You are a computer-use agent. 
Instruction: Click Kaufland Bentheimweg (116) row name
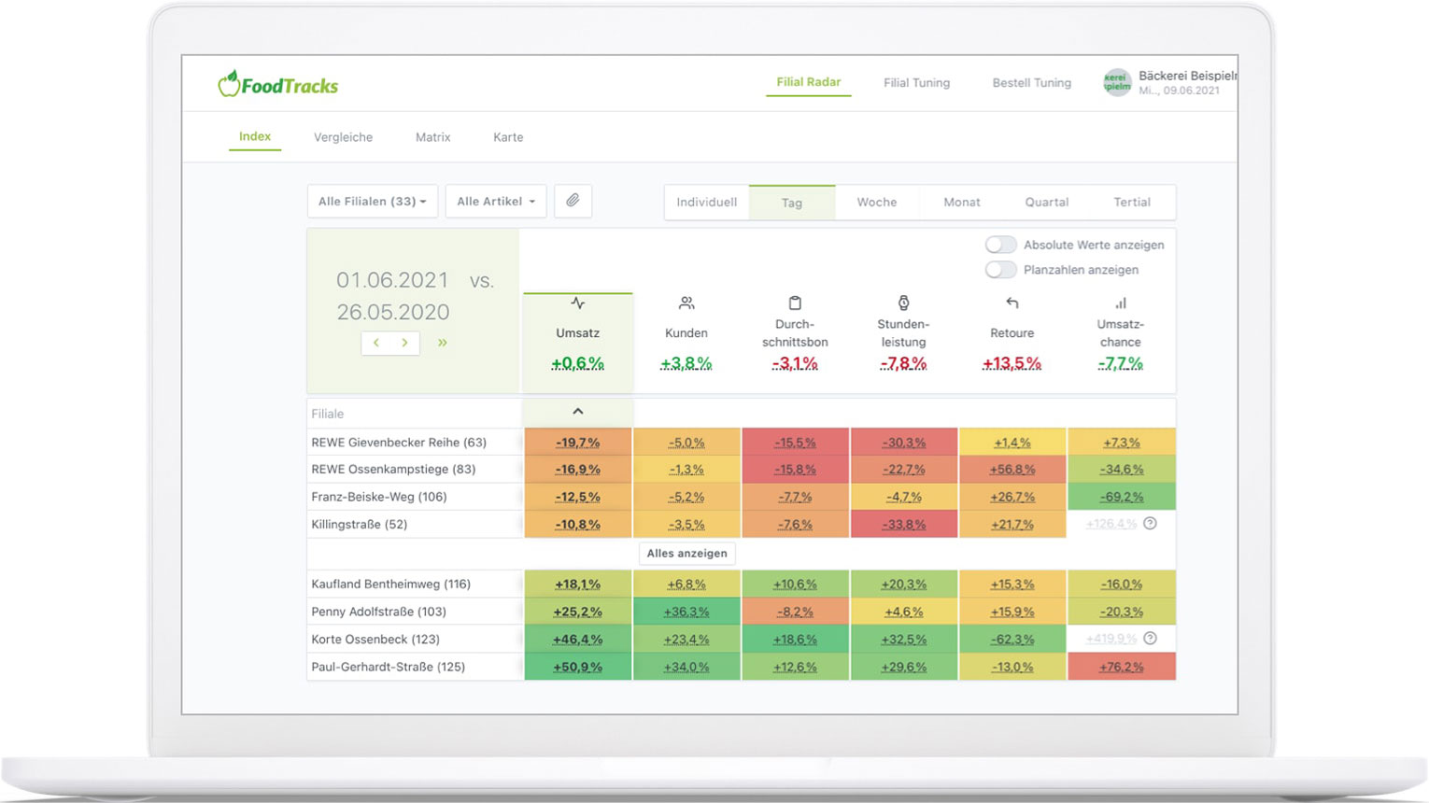[390, 585]
